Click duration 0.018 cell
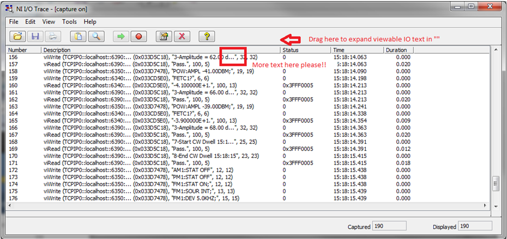Screen dimensions: 507x239 pyautogui.click(x=404, y=163)
